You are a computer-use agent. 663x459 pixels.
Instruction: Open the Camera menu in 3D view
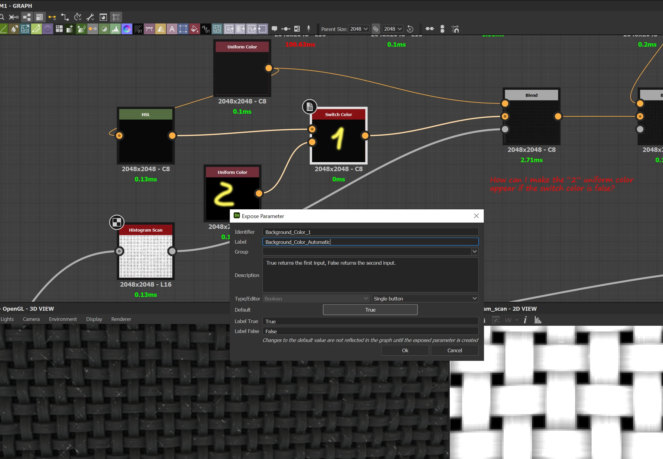tap(31, 319)
